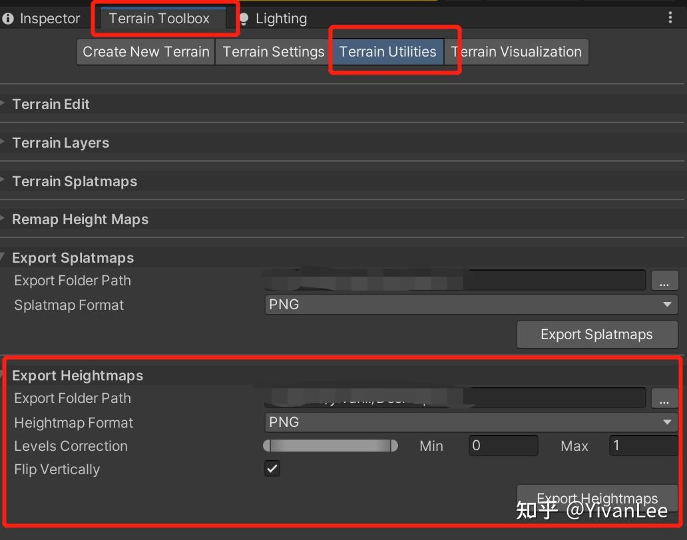Open the three-dot options menu
This screenshot has width=687, height=540.
[670, 18]
